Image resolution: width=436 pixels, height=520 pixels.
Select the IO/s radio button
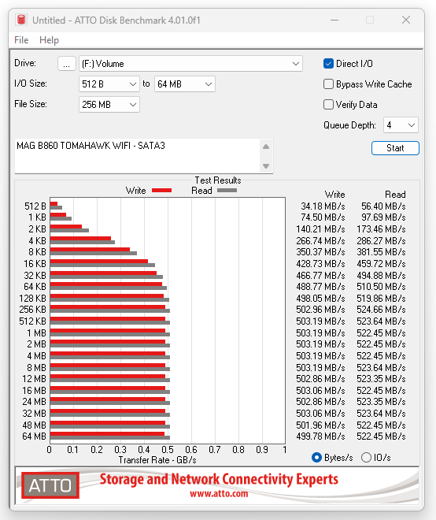click(366, 458)
